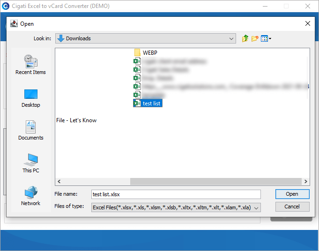Click the File name input field
Image resolution: width=319 pixels, height=251 pixels.
(x=176, y=194)
